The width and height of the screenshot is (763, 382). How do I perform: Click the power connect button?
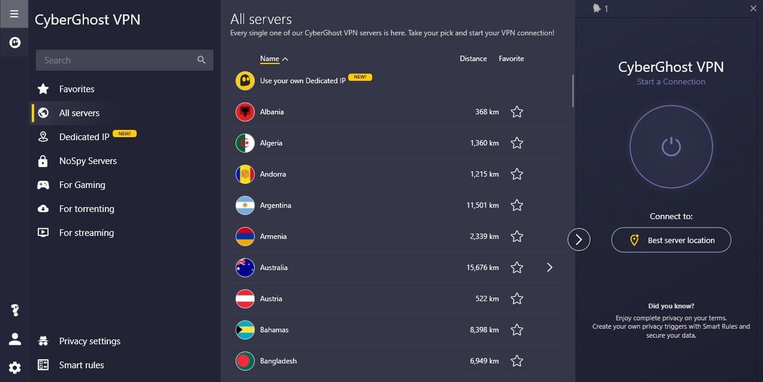click(x=671, y=147)
